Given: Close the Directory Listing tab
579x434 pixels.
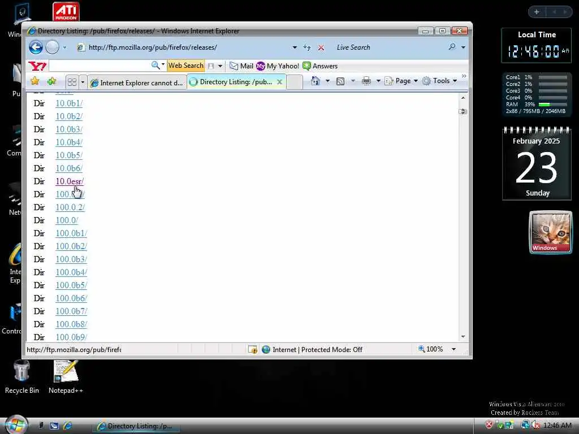Looking at the screenshot, I should point(279,82).
